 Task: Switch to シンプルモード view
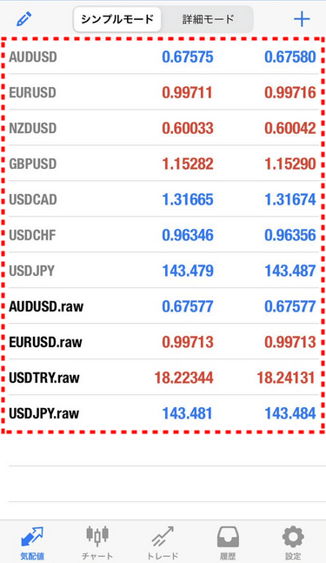pos(117,19)
